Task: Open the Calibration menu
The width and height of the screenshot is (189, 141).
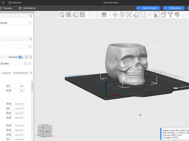Action: tap(15, 3)
